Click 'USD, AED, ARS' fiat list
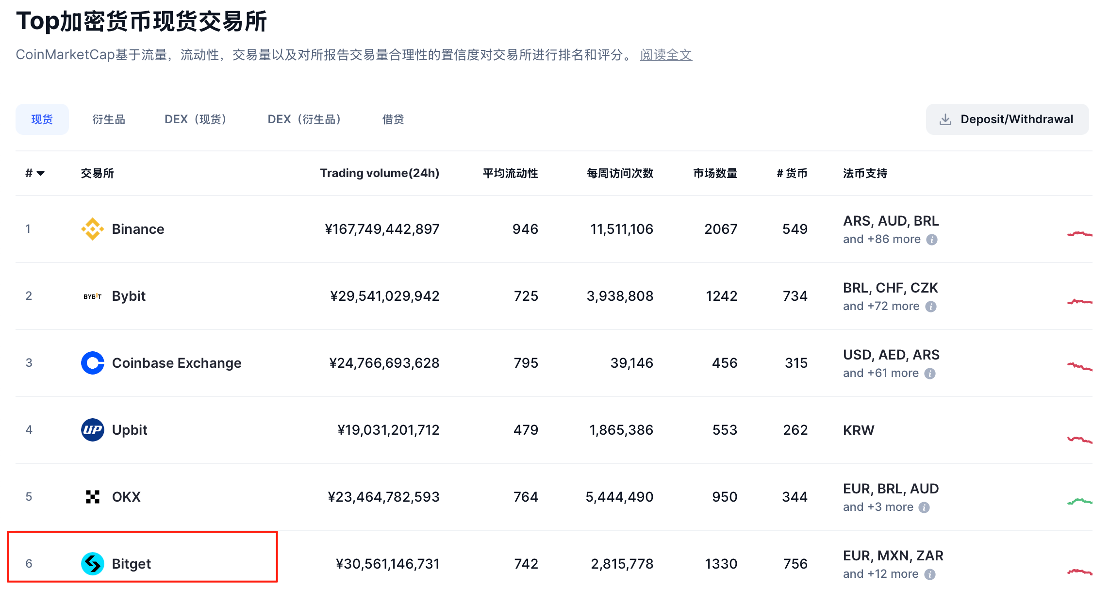1093x589 pixels. 891,355
